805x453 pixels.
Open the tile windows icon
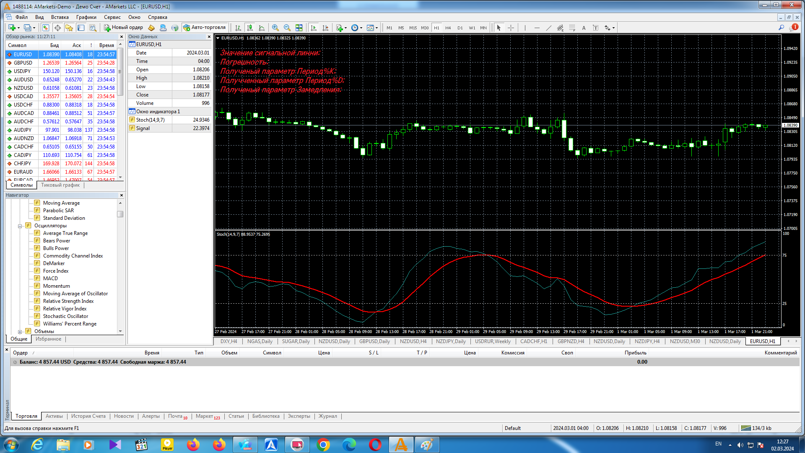pyautogui.click(x=299, y=28)
